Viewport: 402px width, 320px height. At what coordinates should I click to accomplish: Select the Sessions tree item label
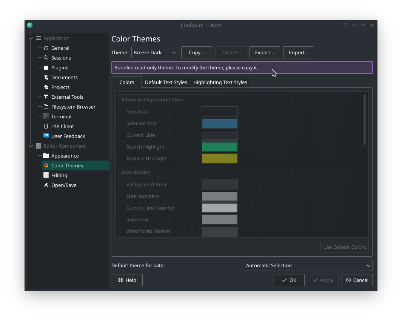61,58
